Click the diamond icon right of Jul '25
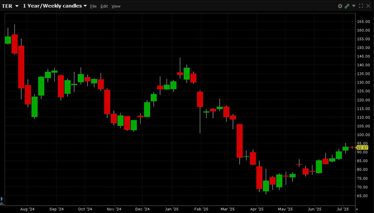Image resolution: width=374 pixels, height=213 pixels. (x=357, y=209)
